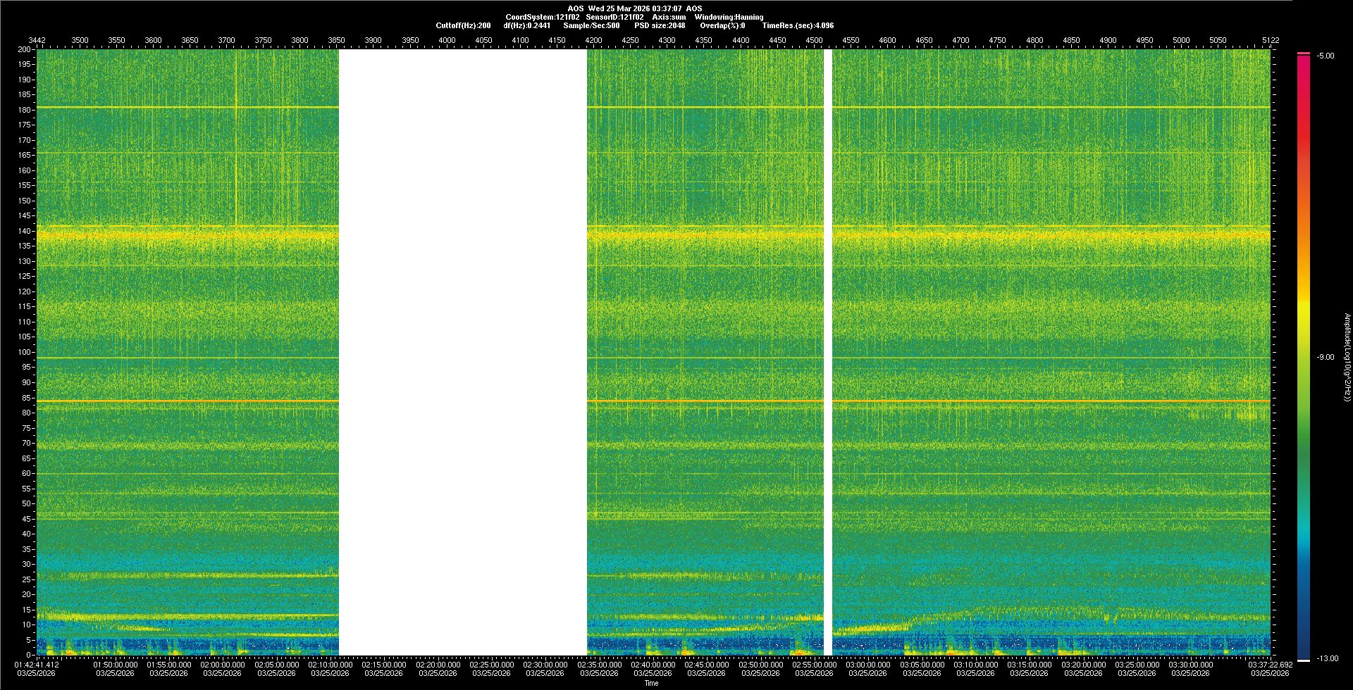This screenshot has width=1353, height=690.
Task: Click the 02:00:00.000 time axis tick label
Action: click(x=223, y=664)
